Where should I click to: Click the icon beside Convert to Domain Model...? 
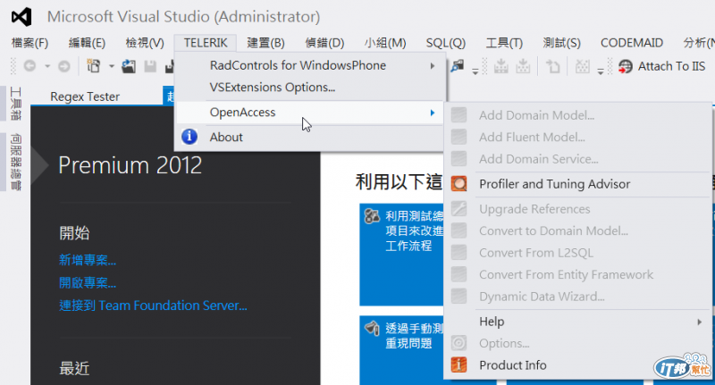(458, 230)
